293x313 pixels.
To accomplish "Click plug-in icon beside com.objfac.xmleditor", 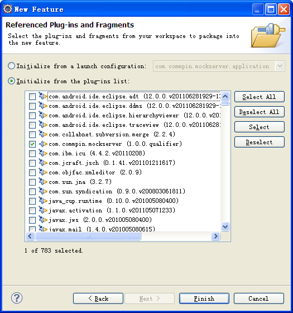I will click(43, 172).
